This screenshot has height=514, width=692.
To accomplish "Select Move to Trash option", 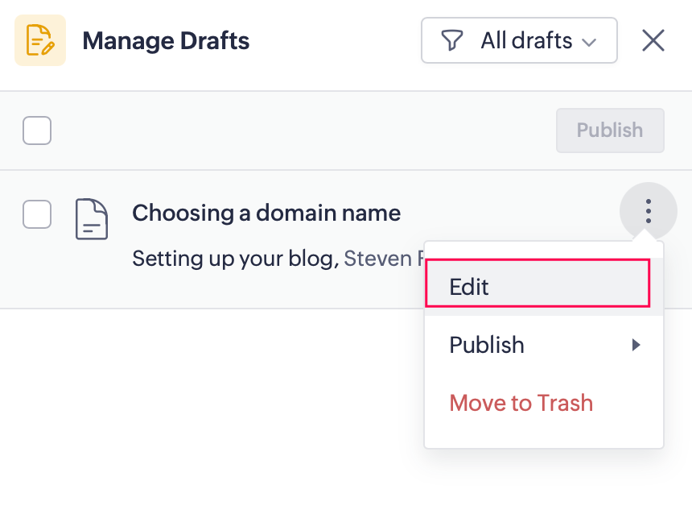I will pyautogui.click(x=521, y=403).
